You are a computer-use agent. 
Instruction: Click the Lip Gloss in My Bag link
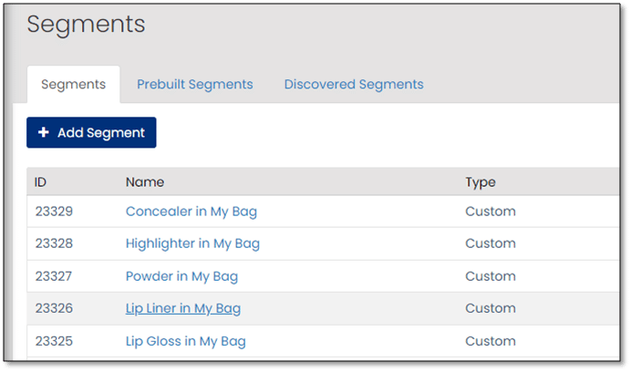pyautogui.click(x=185, y=342)
